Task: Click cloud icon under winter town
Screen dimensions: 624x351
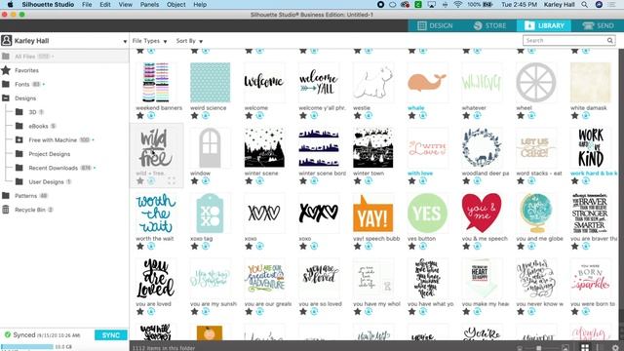Action: 369,180
